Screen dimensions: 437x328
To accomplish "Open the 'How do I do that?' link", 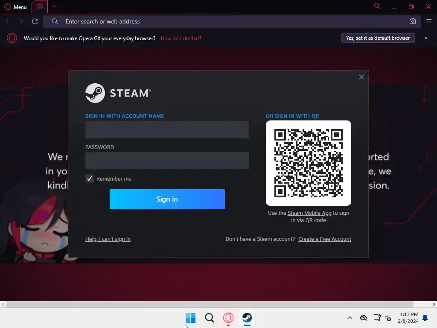I will [x=181, y=38].
